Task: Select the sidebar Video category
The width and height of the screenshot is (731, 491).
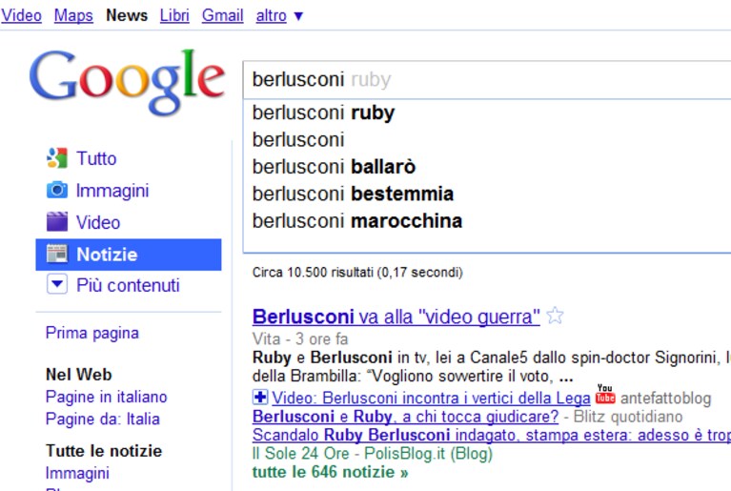Action: point(98,222)
